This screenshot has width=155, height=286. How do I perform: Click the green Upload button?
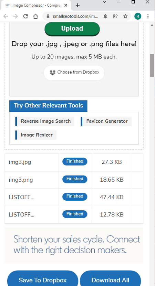pos(72,29)
